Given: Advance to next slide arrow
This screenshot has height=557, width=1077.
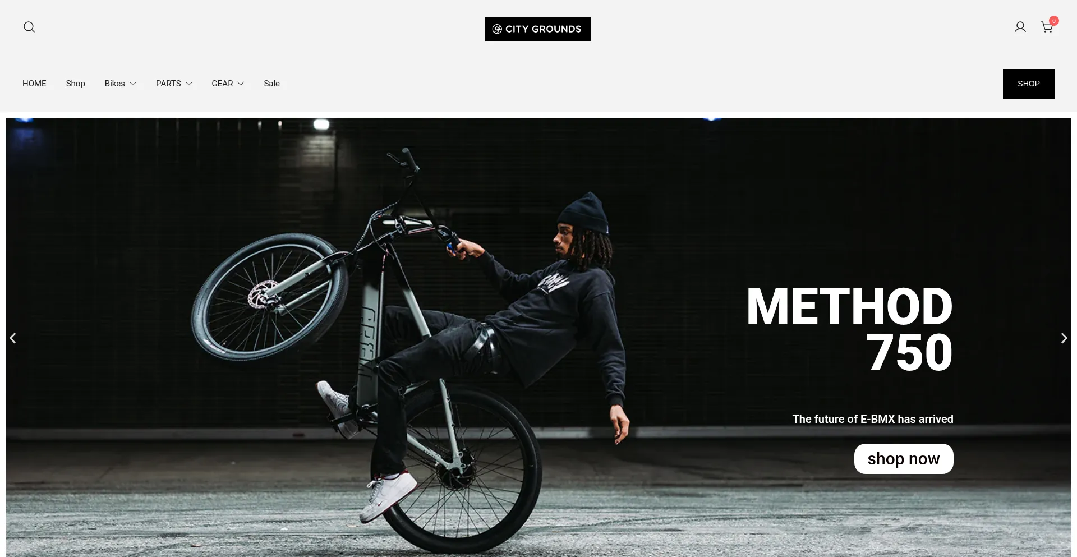Looking at the screenshot, I should pyautogui.click(x=1064, y=338).
